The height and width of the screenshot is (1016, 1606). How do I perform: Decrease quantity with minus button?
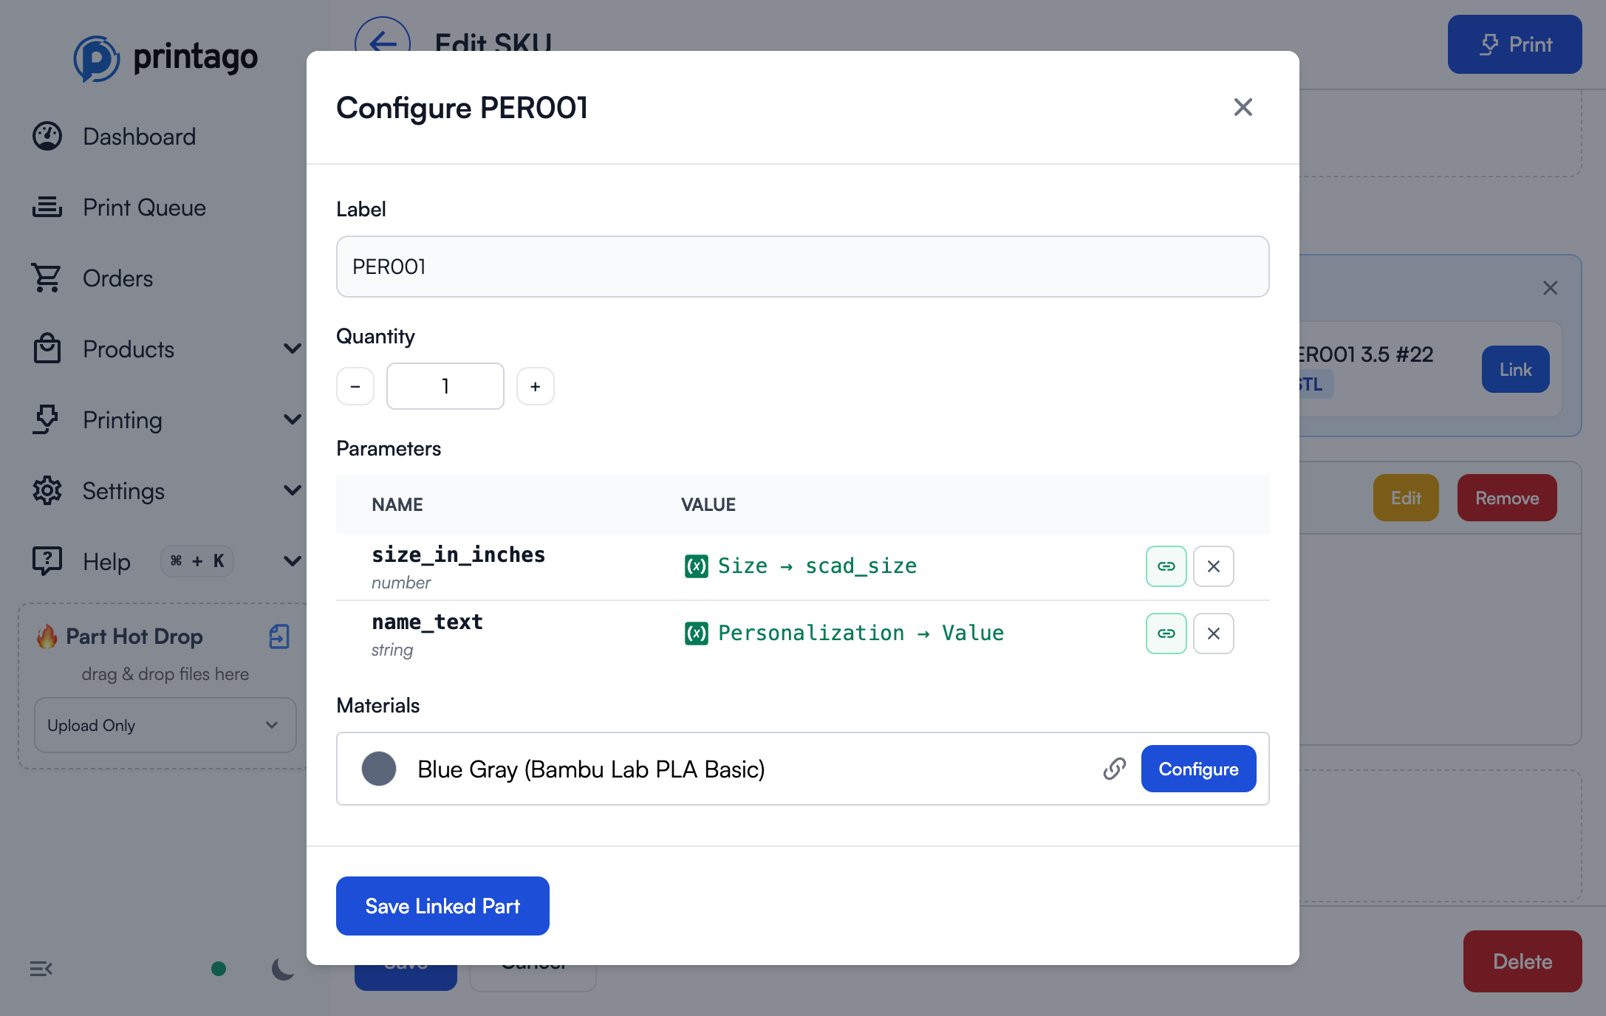355,386
